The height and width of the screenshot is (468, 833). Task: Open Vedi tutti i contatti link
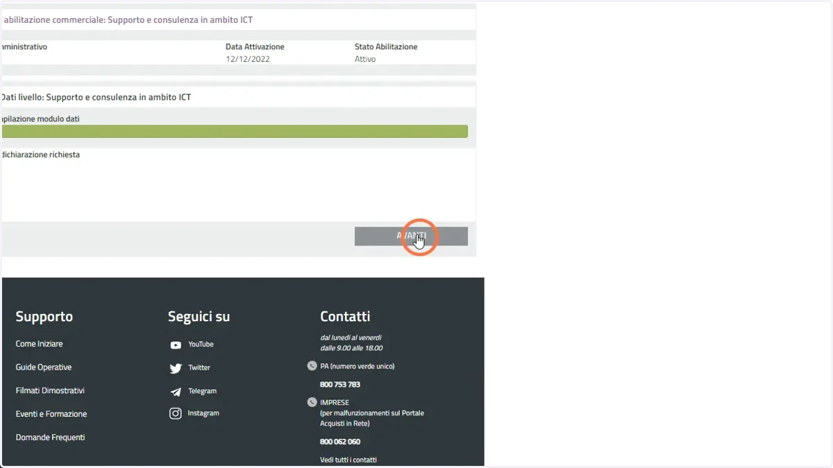[x=348, y=460]
